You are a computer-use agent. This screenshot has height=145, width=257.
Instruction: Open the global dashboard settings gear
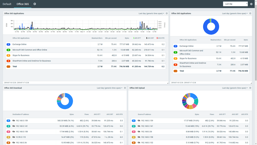(251, 4)
